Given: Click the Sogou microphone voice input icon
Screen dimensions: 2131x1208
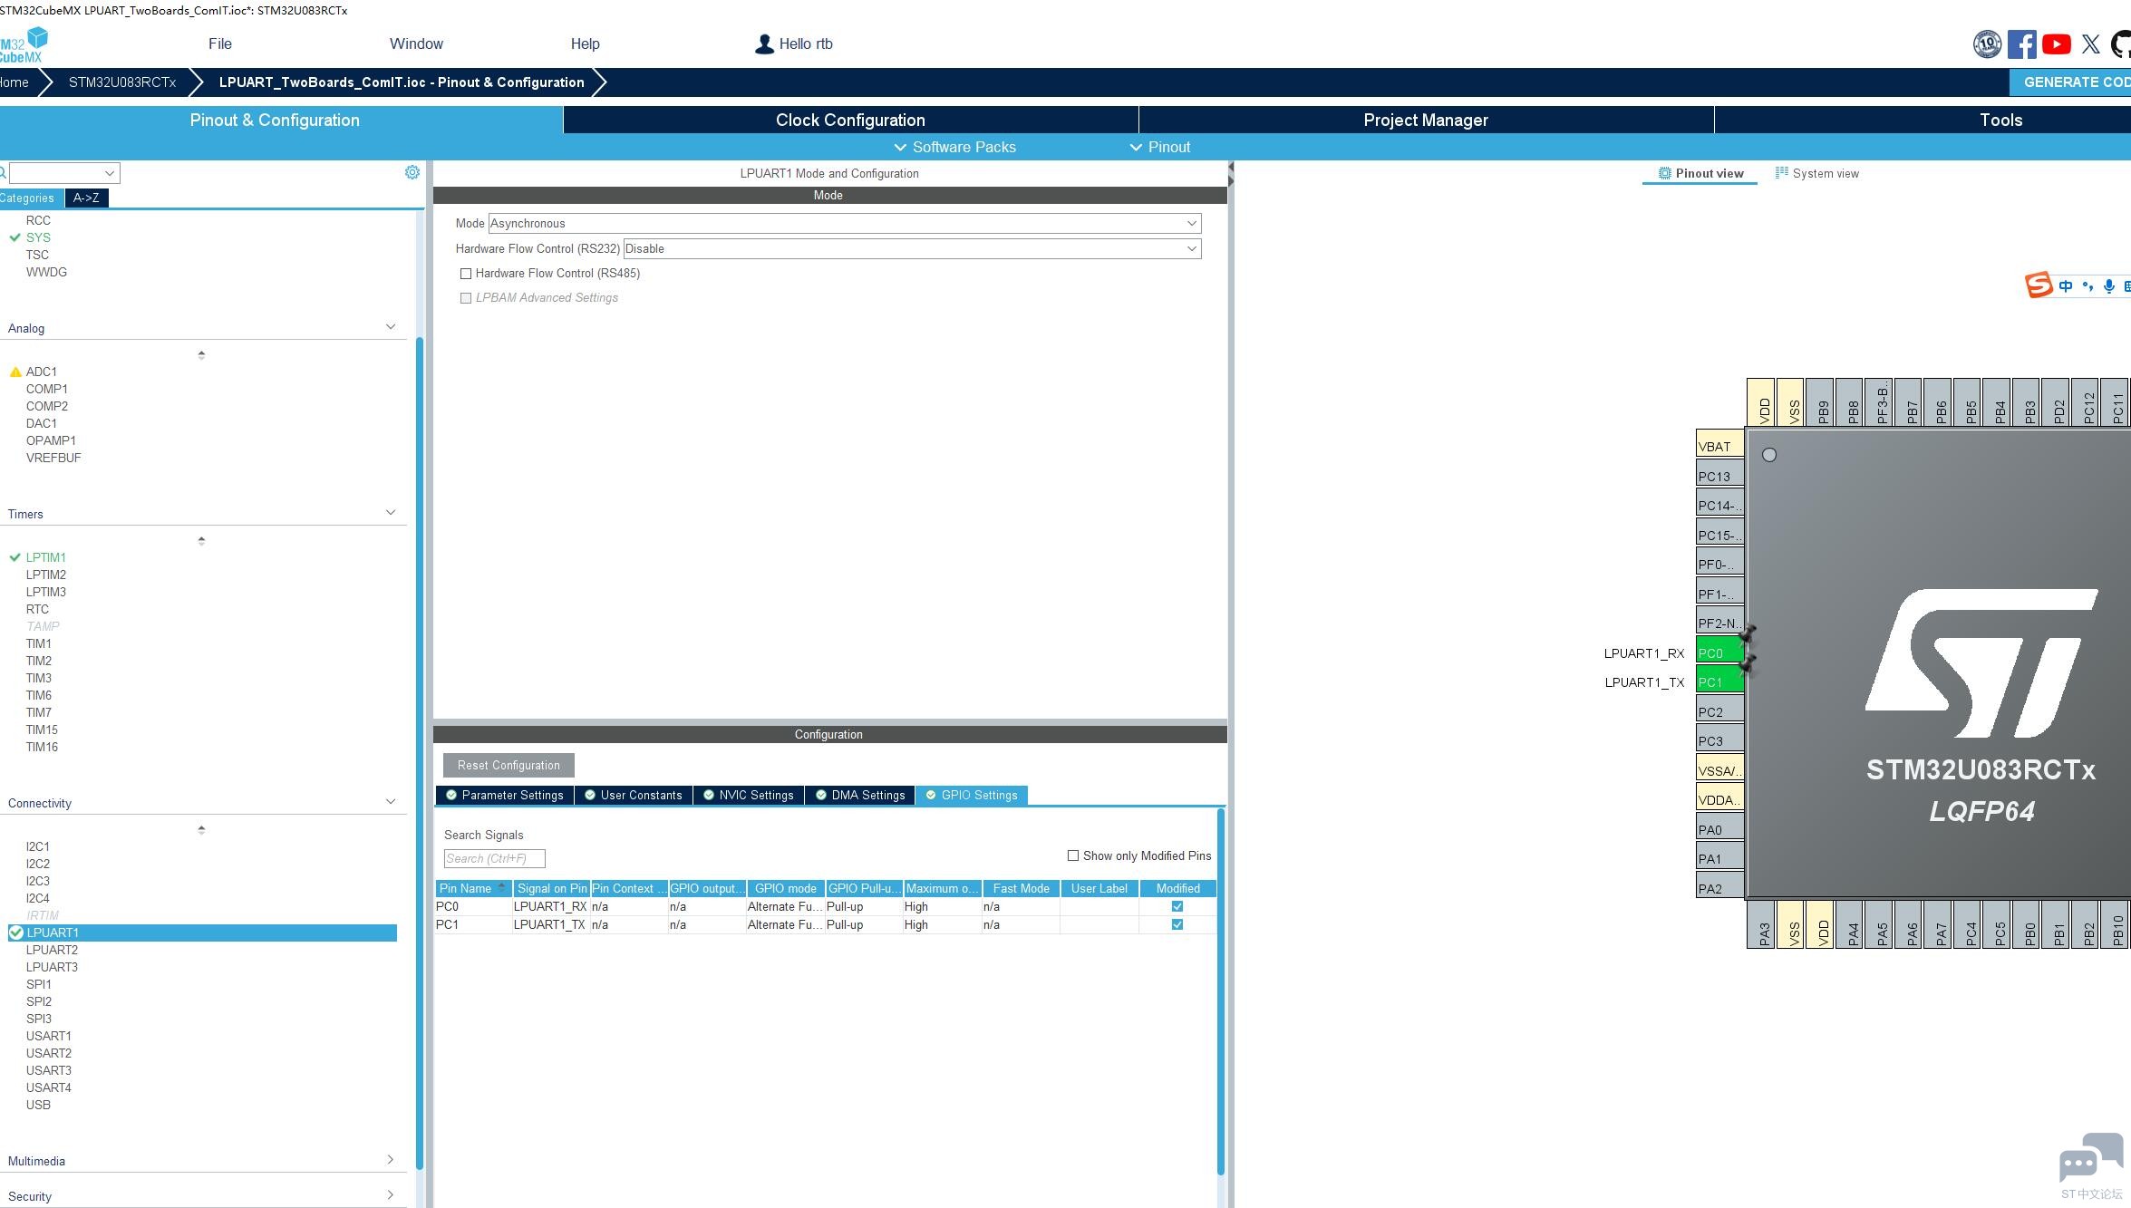Looking at the screenshot, I should [x=2109, y=286].
